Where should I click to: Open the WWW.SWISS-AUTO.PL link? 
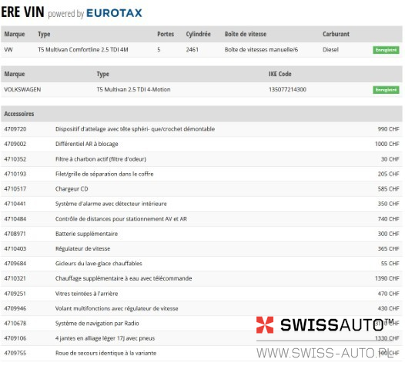(325, 353)
